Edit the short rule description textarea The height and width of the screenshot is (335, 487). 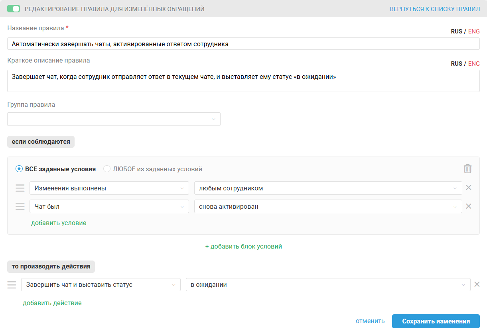(243, 81)
